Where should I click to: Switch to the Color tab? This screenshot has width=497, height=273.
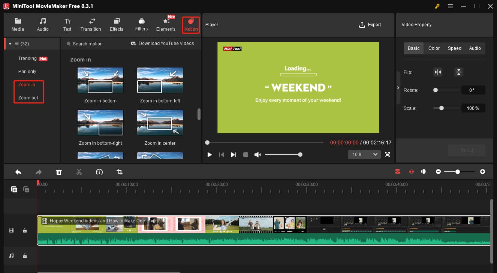click(434, 48)
